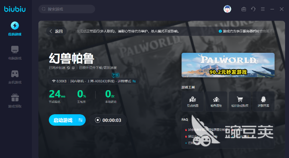Open the QQ penguin group tool
The image size is (289, 158).
pyautogui.click(x=264, y=101)
